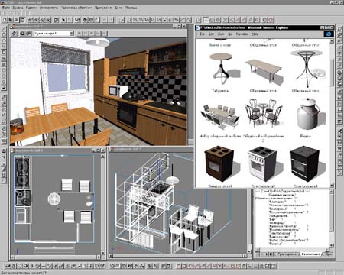Click the Internet Explorer logo in browser window
This screenshot has width=344, height=275.
point(329,34)
